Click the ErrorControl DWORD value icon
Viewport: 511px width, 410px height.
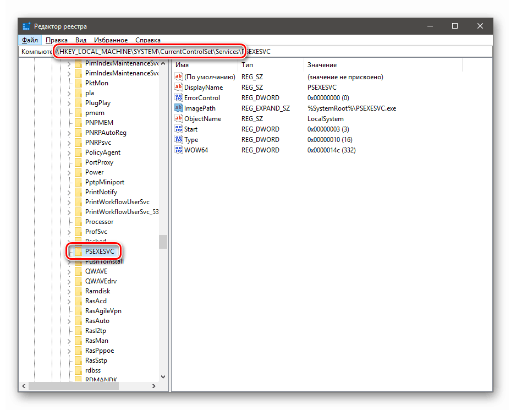[179, 97]
